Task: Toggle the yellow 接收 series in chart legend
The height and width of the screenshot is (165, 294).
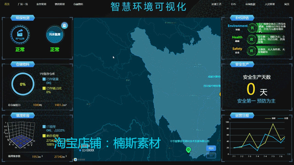Action: click(270, 118)
